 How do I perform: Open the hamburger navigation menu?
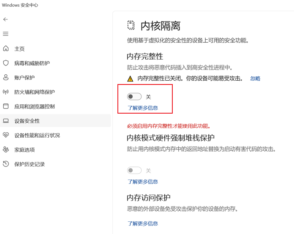(5, 34)
